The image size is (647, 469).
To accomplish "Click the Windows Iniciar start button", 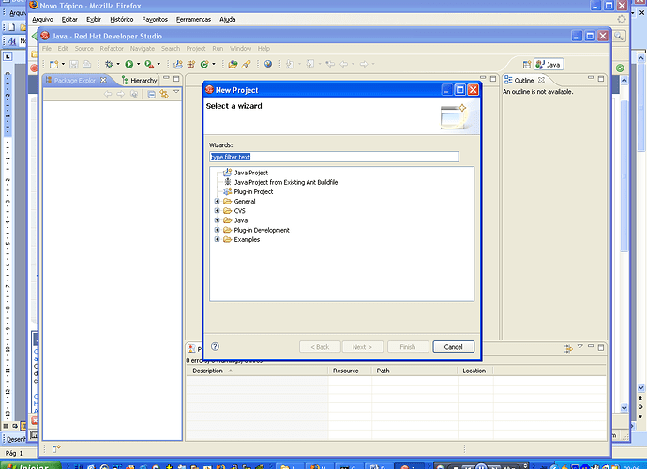I will [x=30, y=465].
